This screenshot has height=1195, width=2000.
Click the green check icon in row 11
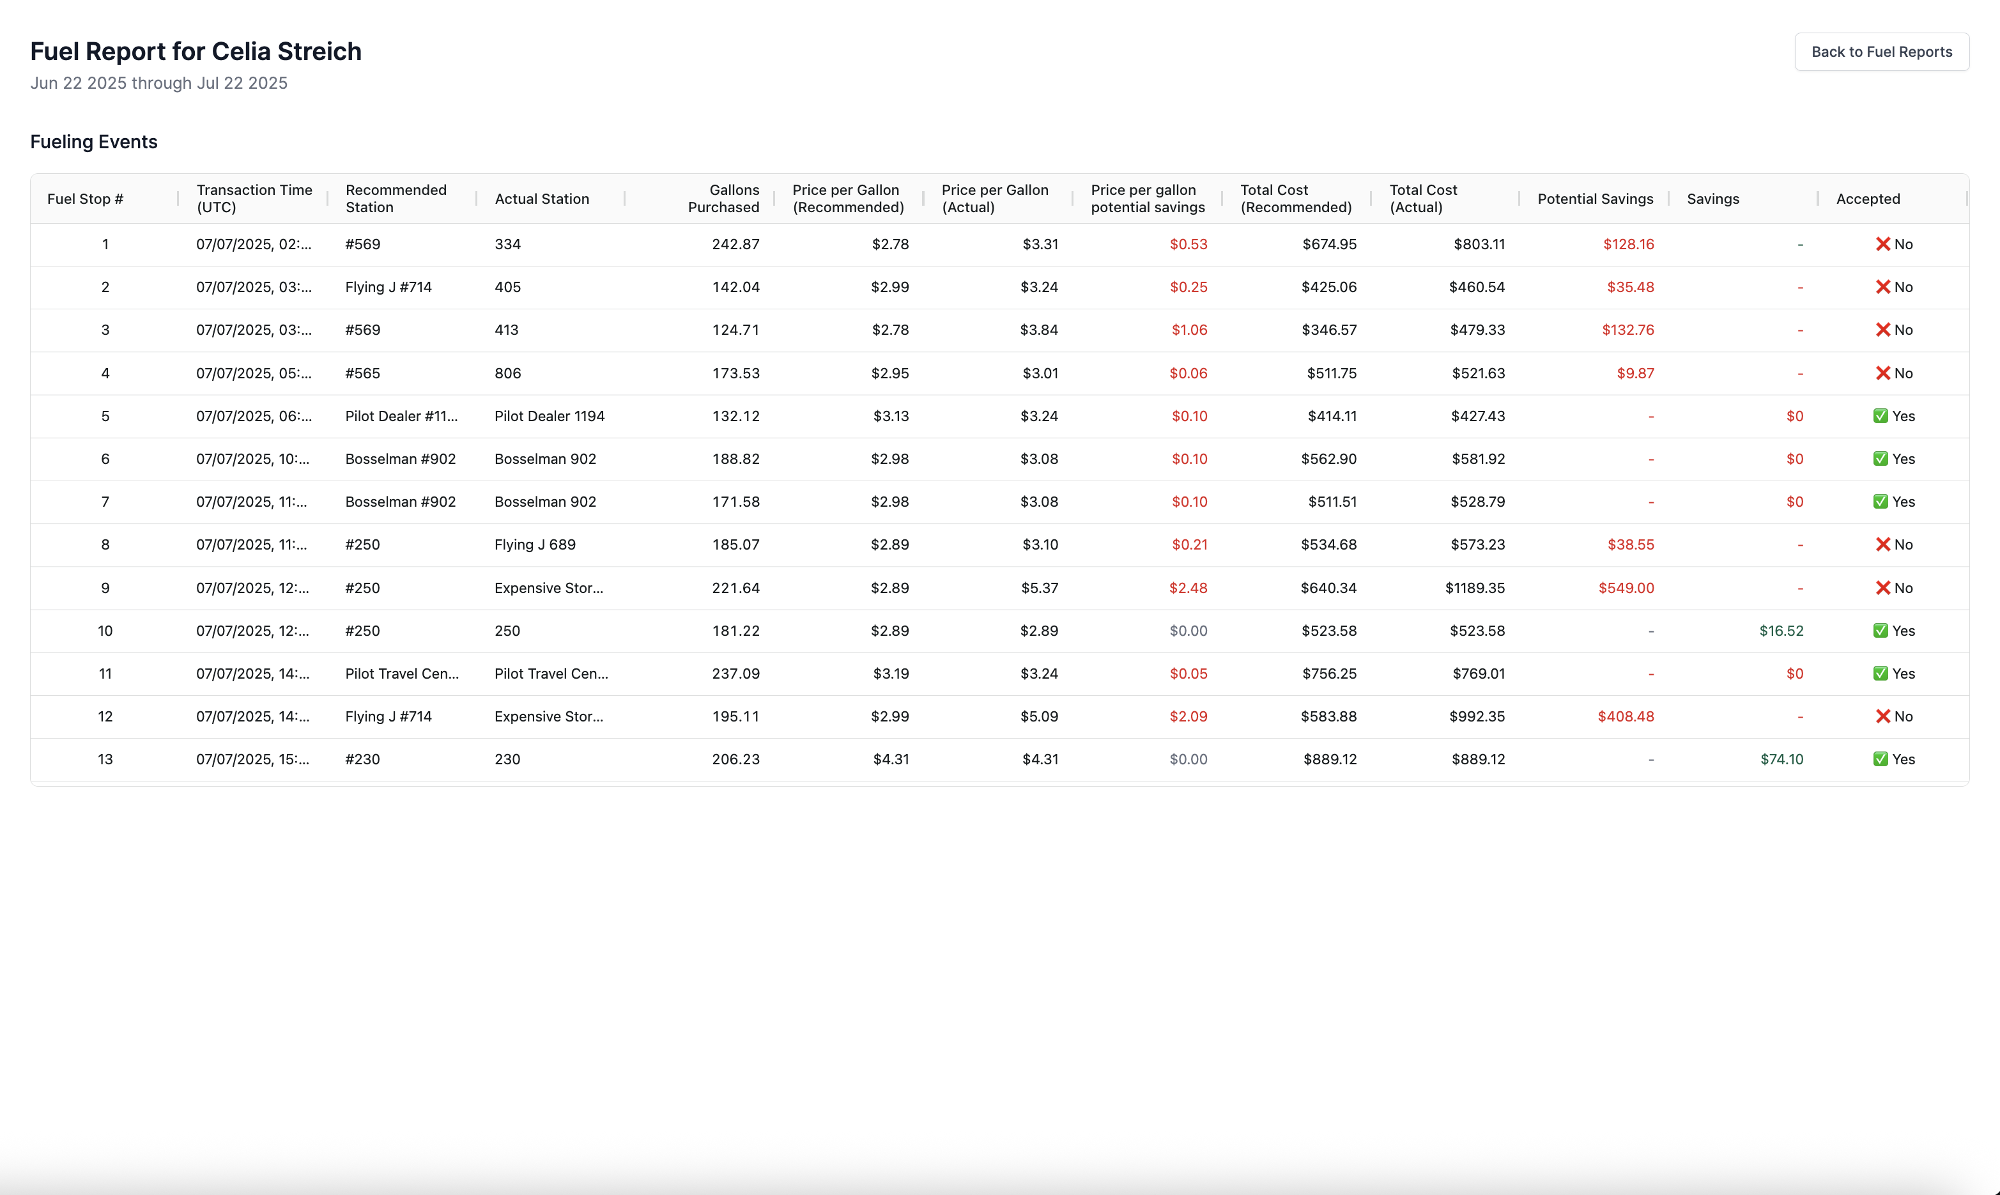pyautogui.click(x=1881, y=673)
